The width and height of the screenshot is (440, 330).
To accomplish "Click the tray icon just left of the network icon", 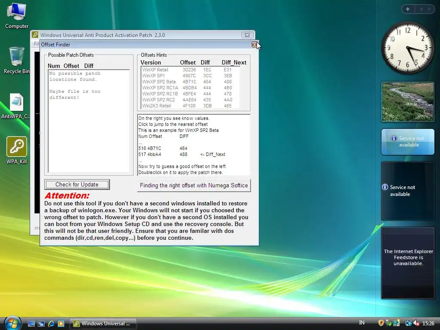I will (x=396, y=323).
